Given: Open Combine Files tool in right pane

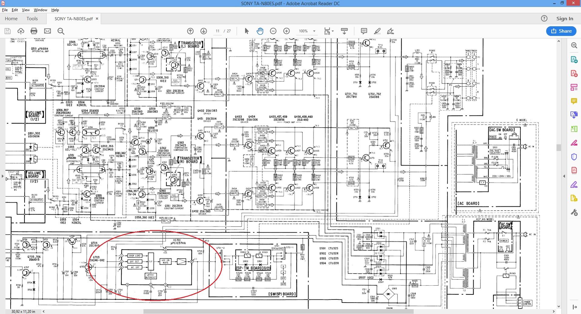Looking at the screenshot, I should (574, 115).
